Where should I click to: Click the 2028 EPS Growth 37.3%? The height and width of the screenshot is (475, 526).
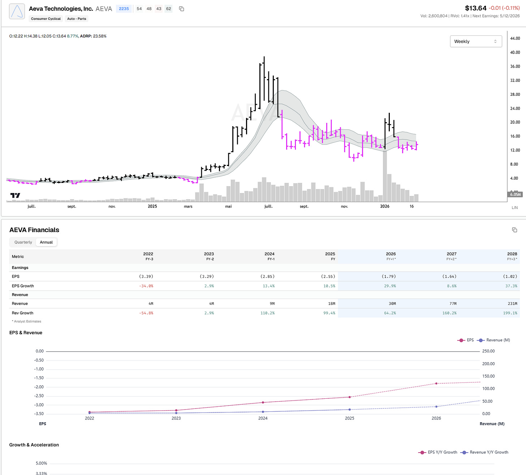click(511, 286)
